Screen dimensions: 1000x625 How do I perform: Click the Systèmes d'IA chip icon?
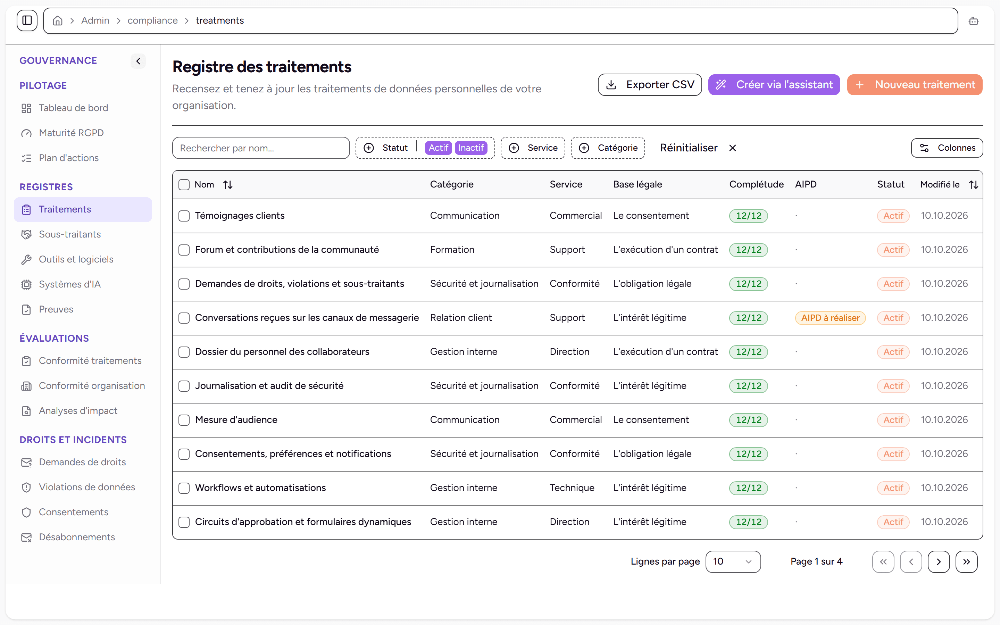(26, 284)
